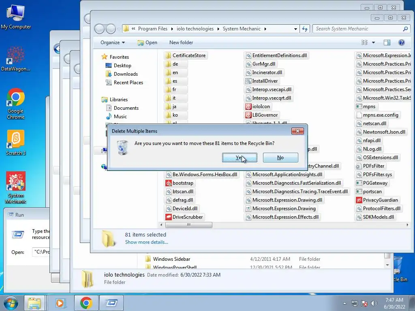415x311 pixels.
Task: Select Recent Places in the navigation pane
Action: click(x=128, y=83)
